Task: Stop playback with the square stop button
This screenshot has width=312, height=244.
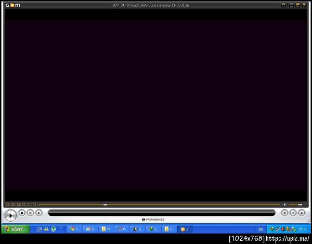Action: point(22,213)
